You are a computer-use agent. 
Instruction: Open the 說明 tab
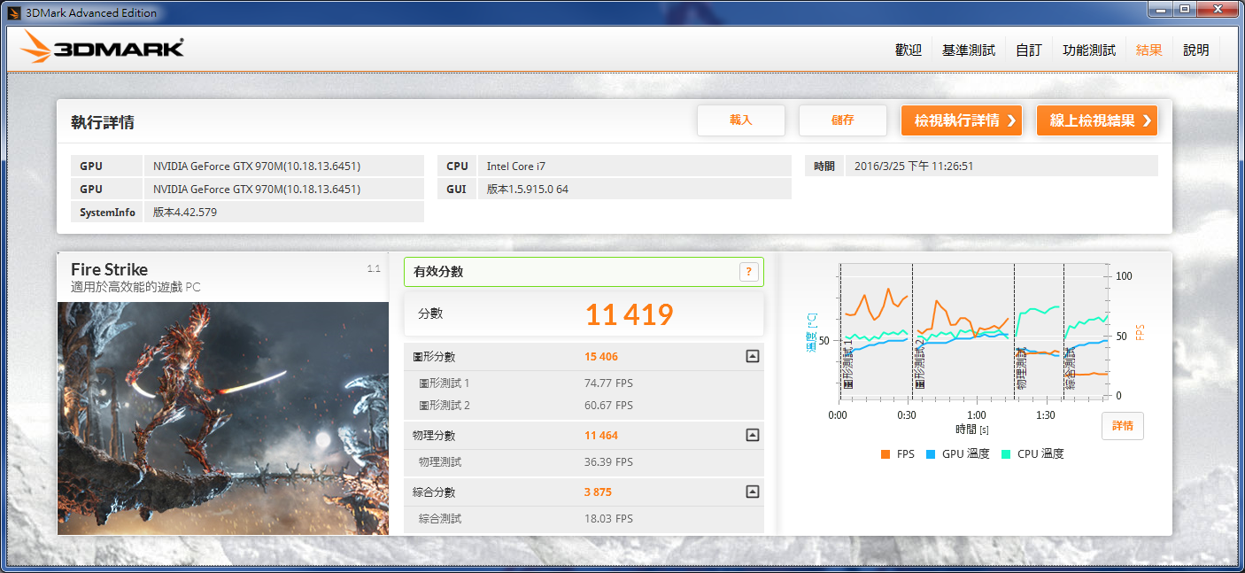1196,50
